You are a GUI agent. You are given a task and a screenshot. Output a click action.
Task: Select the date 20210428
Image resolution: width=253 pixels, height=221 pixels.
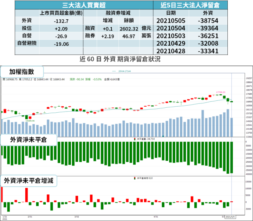(171, 51)
